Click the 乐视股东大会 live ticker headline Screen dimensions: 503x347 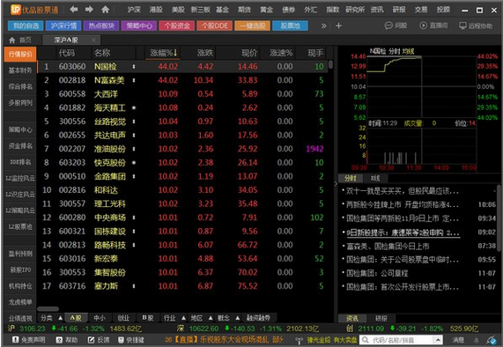point(225,340)
